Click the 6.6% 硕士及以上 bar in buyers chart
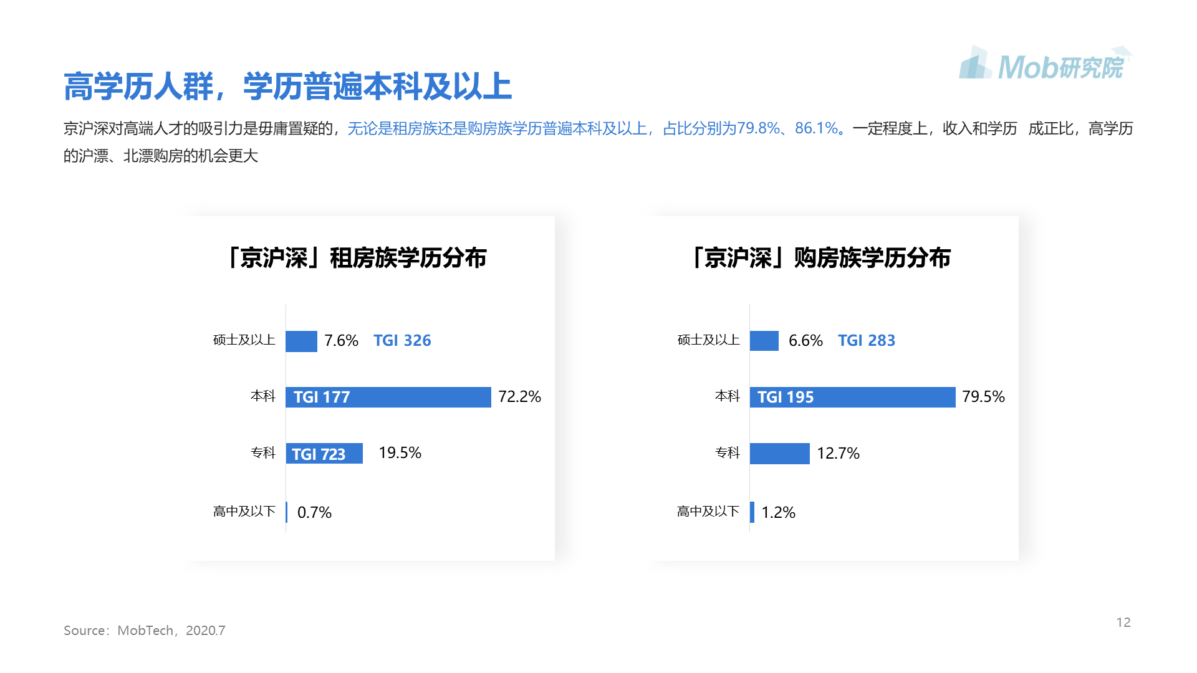The image size is (1197, 673). pos(764,341)
